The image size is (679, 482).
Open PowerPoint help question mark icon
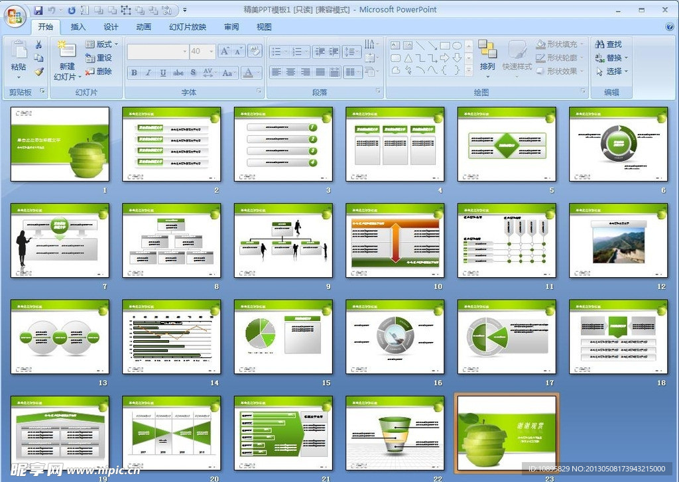[x=670, y=27]
